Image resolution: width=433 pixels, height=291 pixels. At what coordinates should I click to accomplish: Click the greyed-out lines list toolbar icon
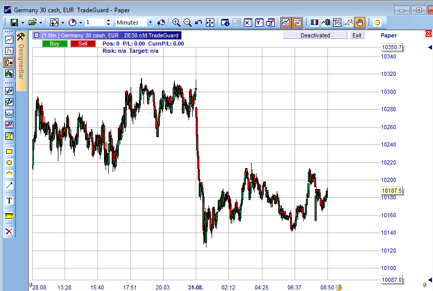[x=237, y=23]
